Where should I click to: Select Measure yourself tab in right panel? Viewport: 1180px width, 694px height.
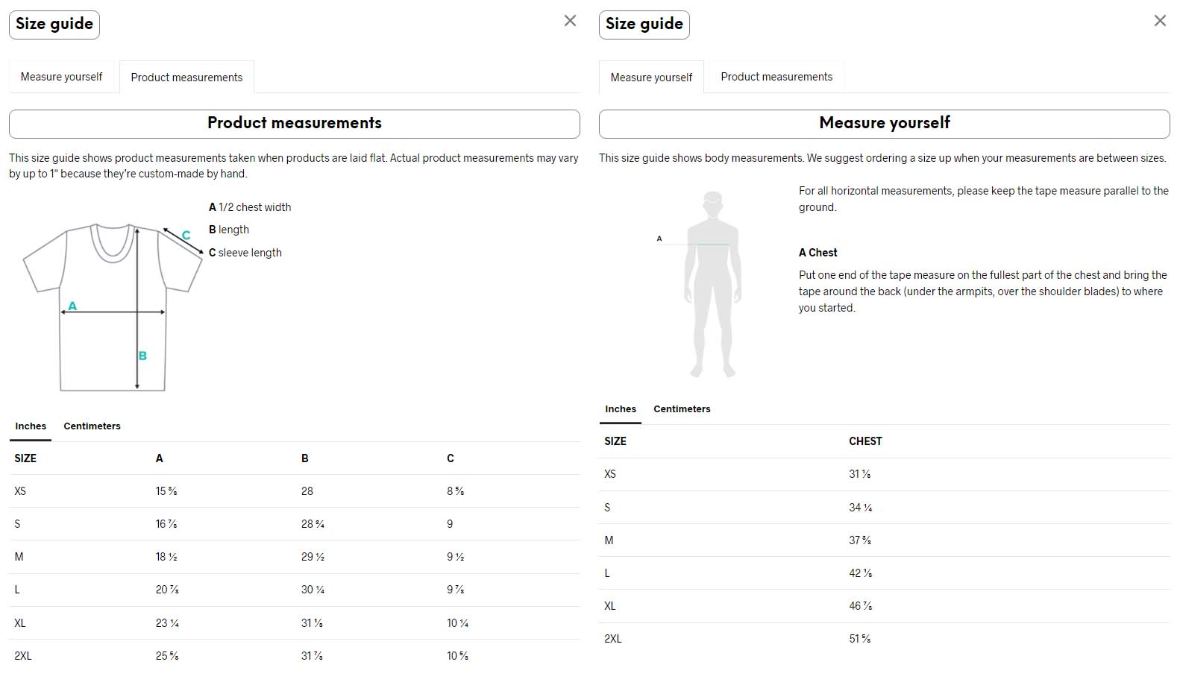click(651, 78)
